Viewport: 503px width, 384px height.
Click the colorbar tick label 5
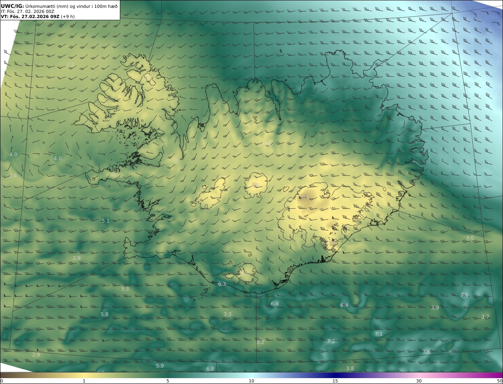click(168, 381)
